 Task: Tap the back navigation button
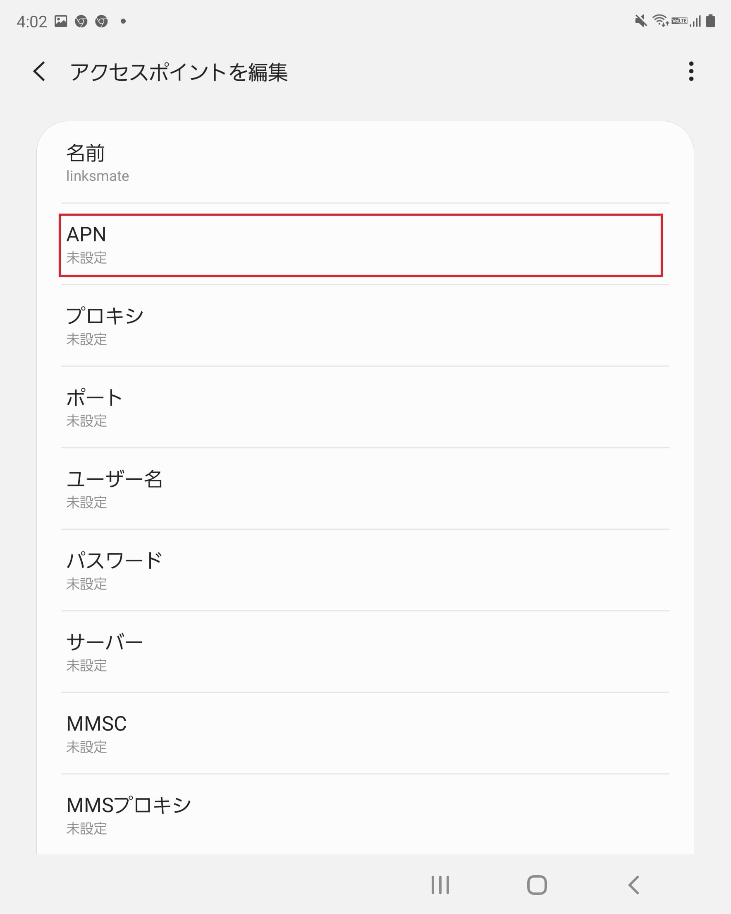pos(633,885)
